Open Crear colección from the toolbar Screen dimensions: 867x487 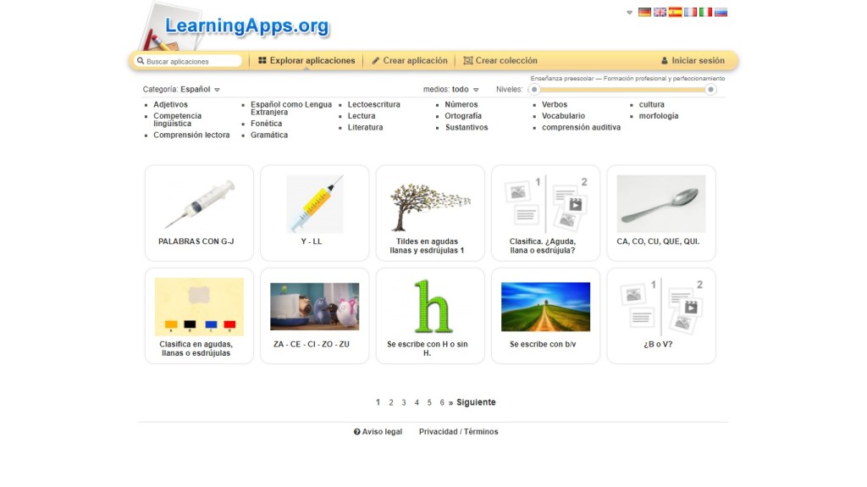tap(500, 61)
